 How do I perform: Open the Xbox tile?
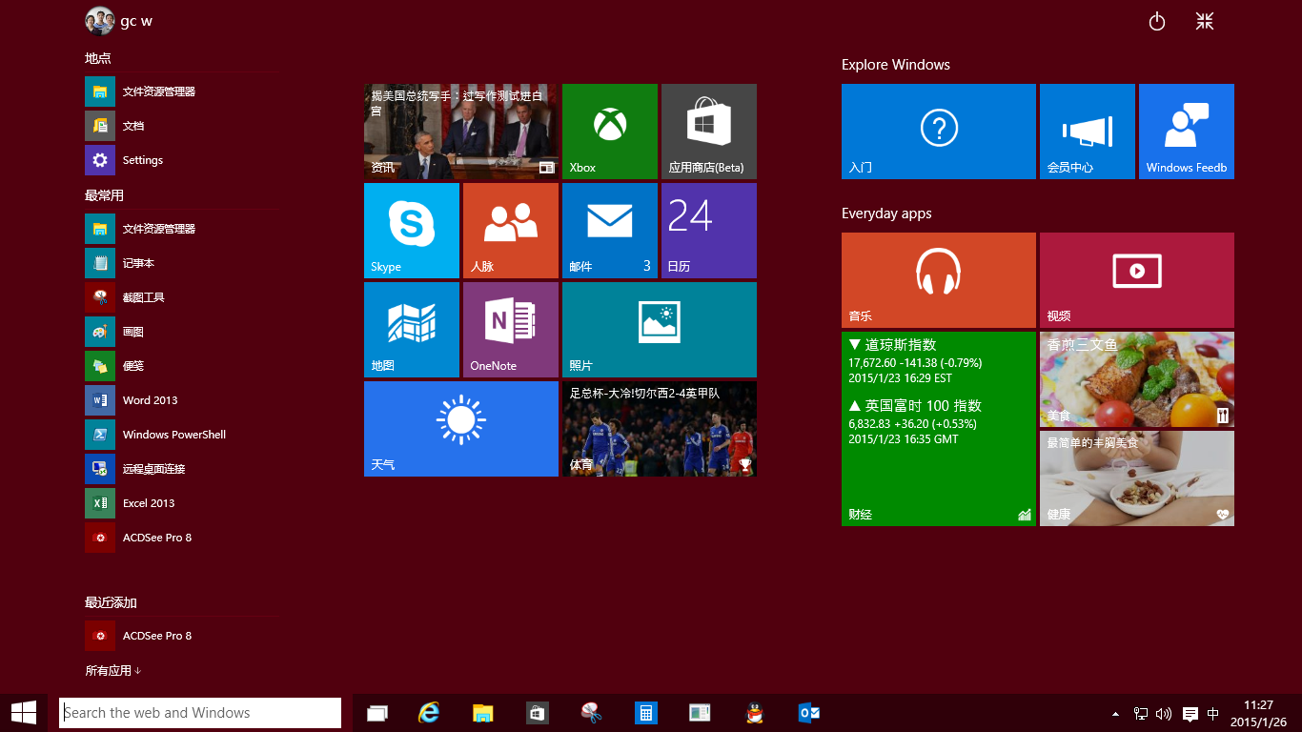tap(610, 132)
